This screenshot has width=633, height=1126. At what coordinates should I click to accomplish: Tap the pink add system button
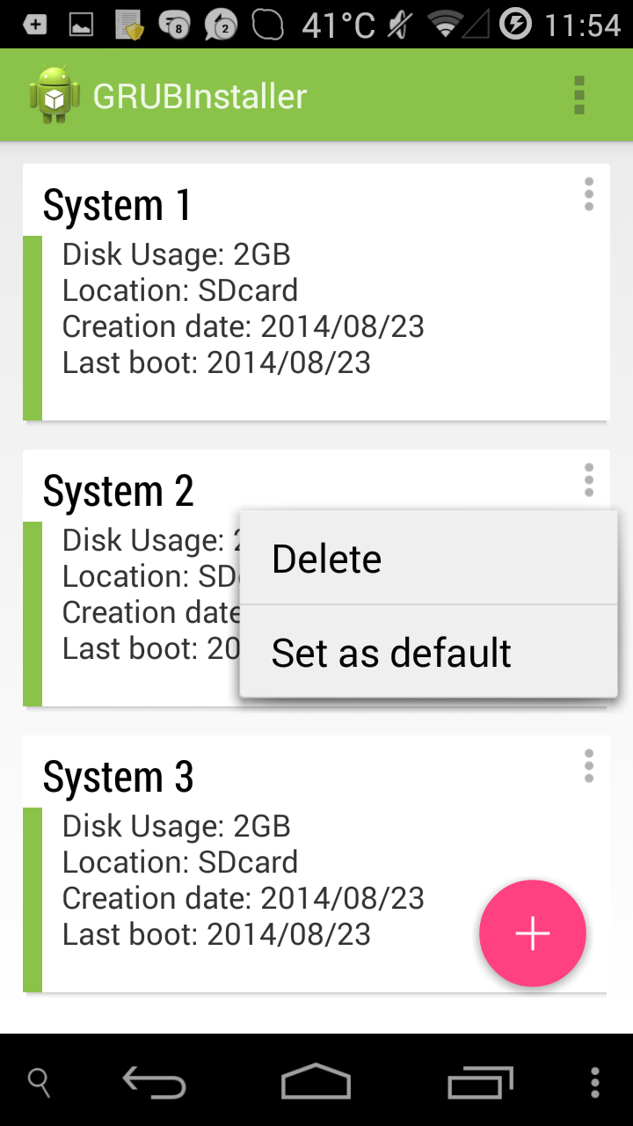533,933
